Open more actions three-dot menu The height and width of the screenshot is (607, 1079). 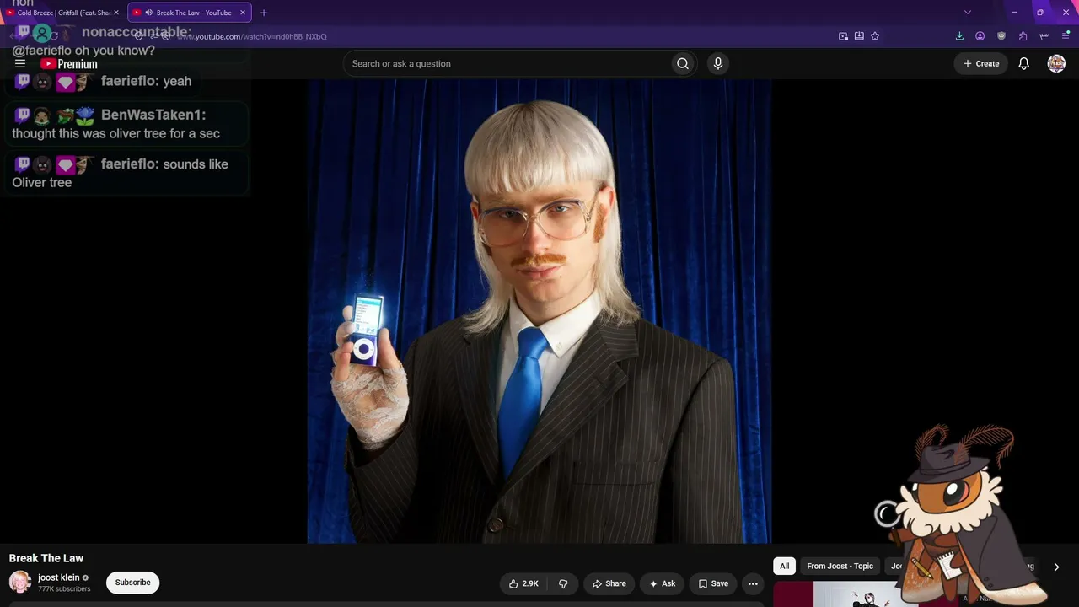tap(753, 583)
